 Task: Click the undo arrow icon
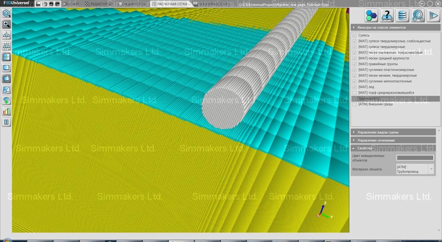pos(51,4)
